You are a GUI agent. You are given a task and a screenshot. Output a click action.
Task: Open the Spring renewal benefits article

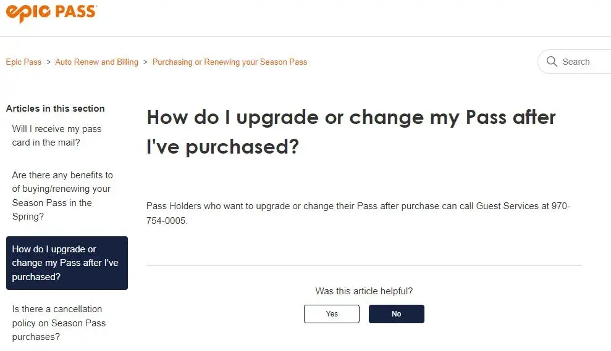click(62, 196)
